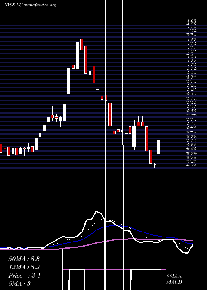The width and height of the screenshot is (207, 290).
Task: Click the '5MA : 3' label
Action: click(19, 284)
